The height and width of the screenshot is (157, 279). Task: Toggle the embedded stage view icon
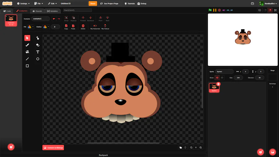point(259,10)
